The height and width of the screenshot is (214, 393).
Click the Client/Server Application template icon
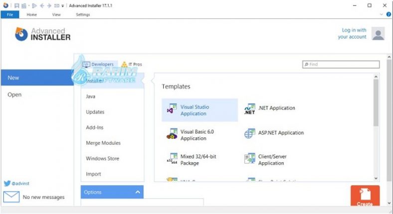click(x=250, y=158)
